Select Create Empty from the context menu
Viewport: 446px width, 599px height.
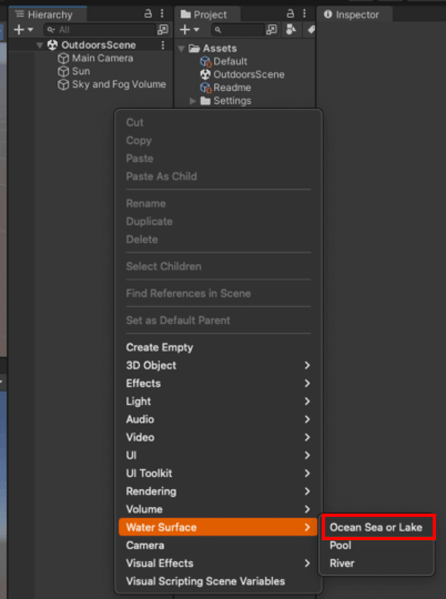coord(159,347)
